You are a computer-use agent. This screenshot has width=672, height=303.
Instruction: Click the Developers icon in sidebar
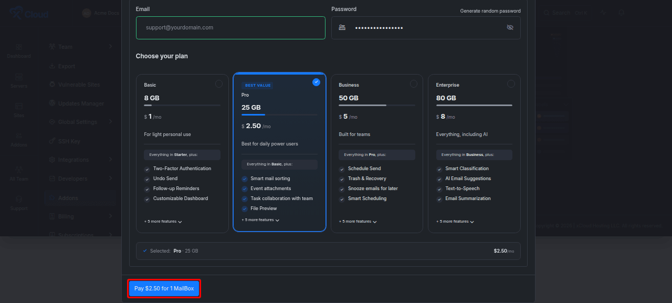click(52, 179)
